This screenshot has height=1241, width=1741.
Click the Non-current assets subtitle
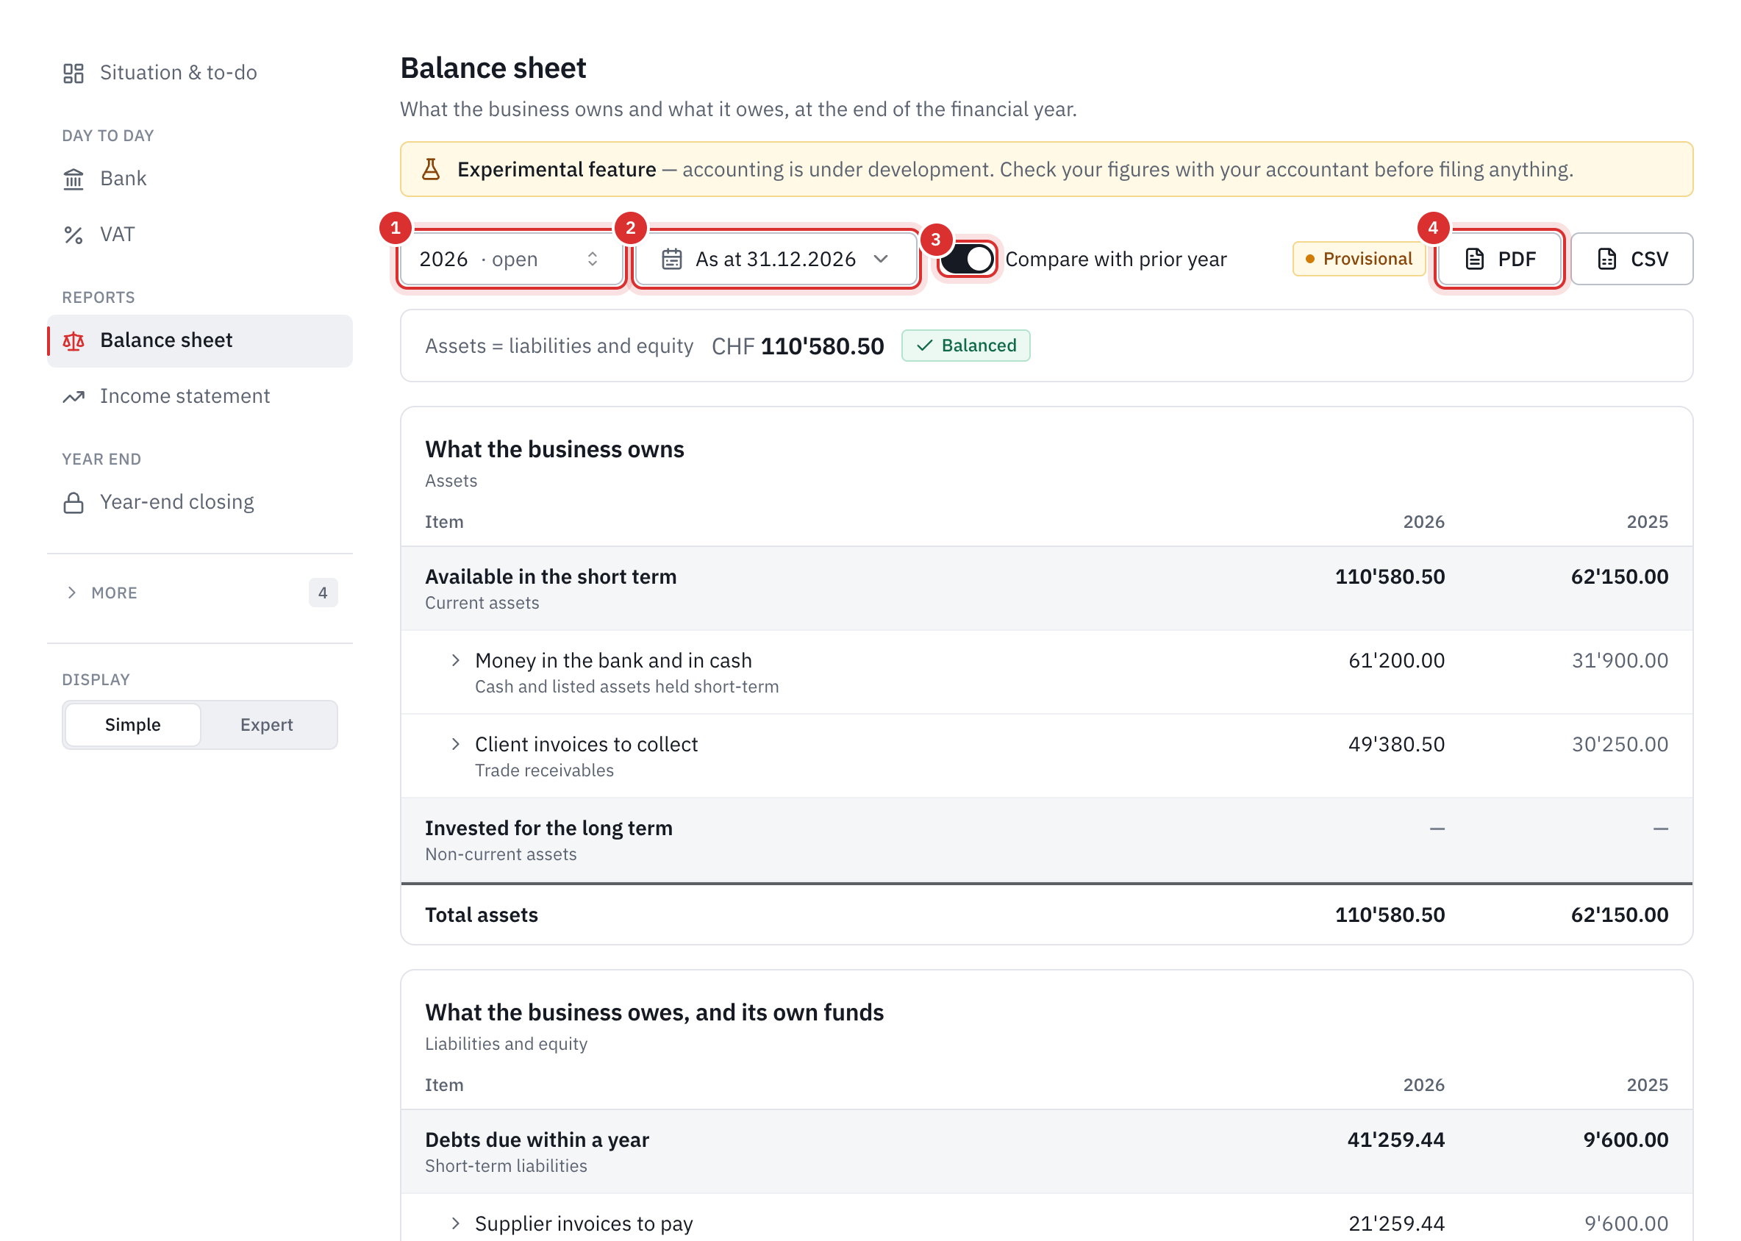[x=501, y=854]
